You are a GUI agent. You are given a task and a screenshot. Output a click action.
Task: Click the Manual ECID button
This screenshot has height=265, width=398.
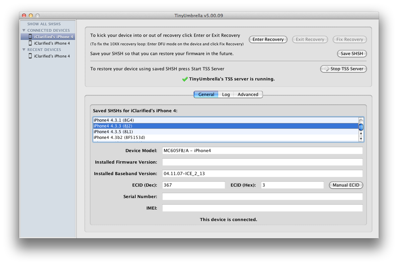[346, 185]
